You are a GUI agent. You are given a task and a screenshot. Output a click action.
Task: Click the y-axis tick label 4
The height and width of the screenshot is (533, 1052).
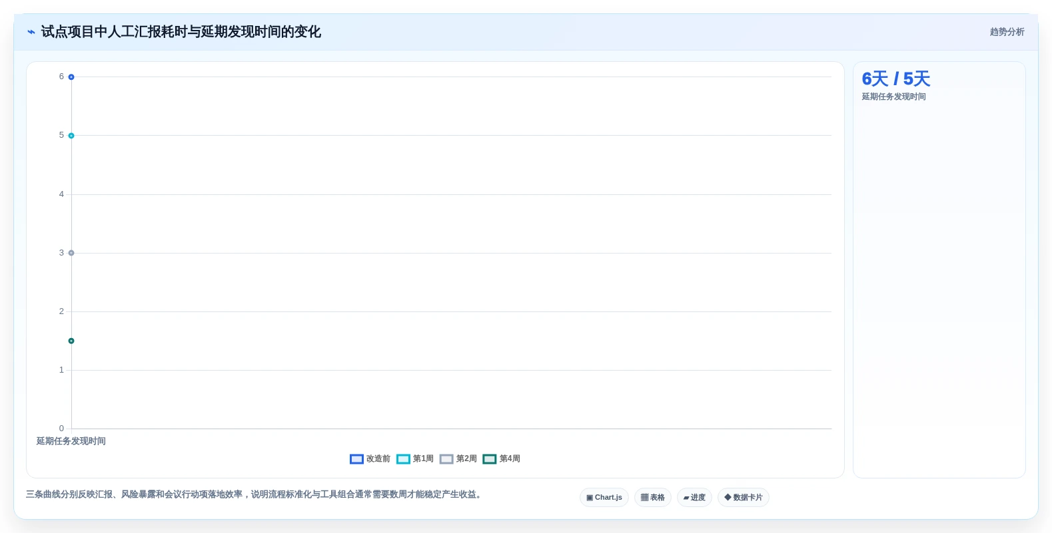pyautogui.click(x=61, y=194)
